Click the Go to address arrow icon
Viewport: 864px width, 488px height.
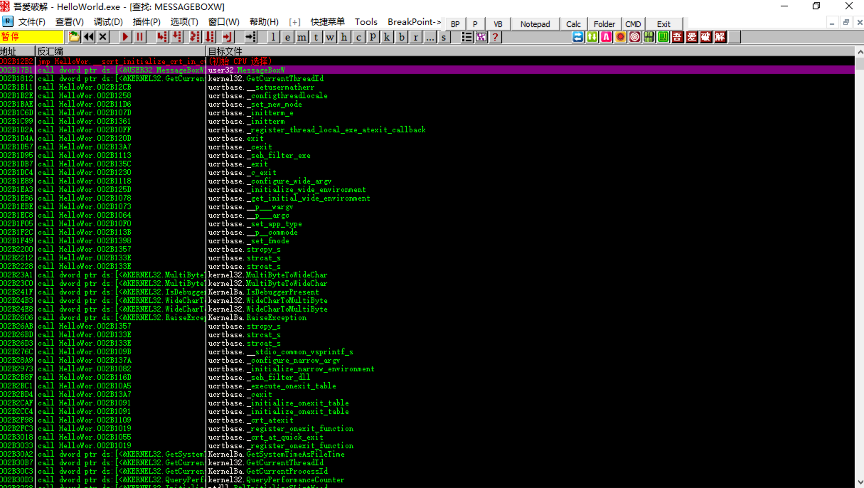[251, 37]
